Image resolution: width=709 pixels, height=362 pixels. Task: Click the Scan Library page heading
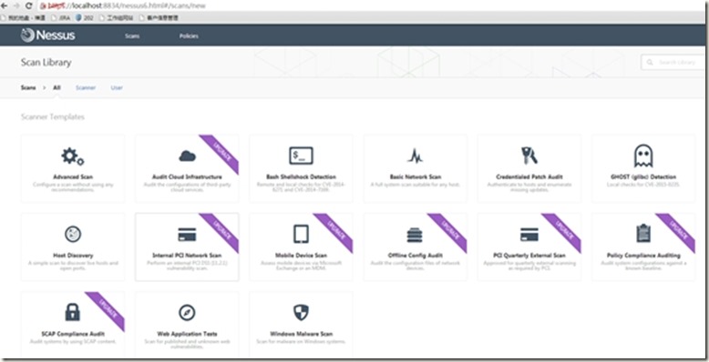pos(46,62)
